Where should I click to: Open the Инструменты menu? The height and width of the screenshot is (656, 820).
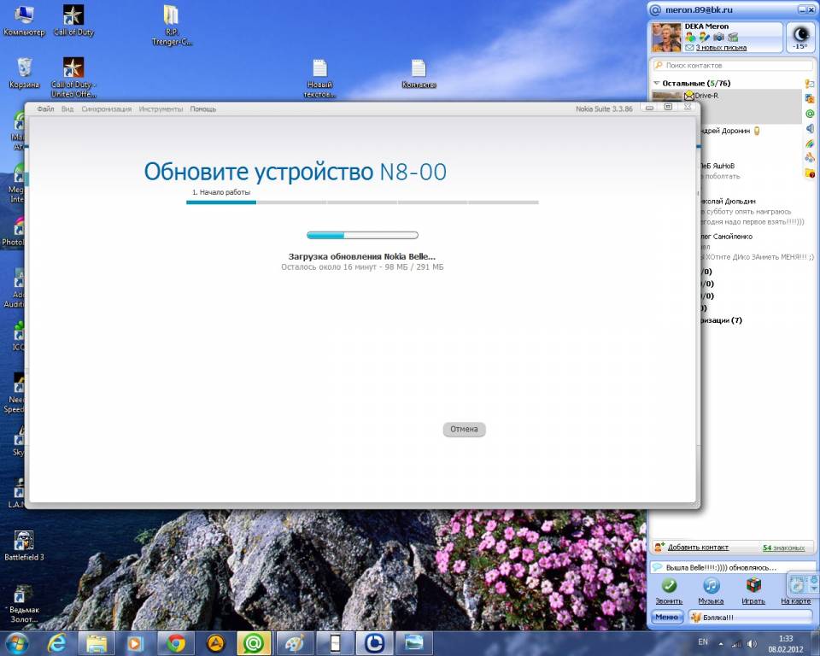tap(161, 108)
